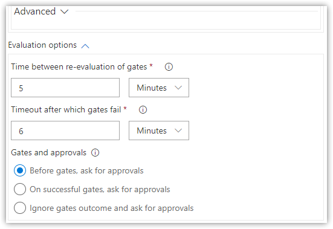Click the Gates and approvals heading label
This screenshot has height=229, width=333.
[48, 153]
